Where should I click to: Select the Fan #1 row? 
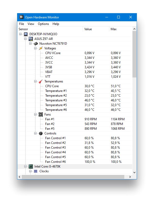[x=75, y=119]
